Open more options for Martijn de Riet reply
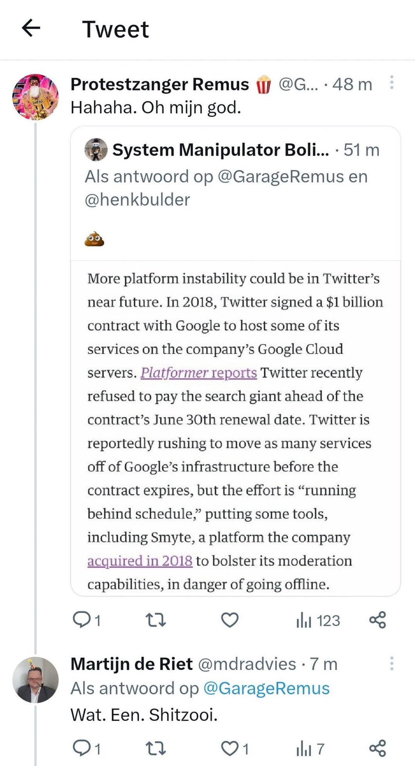Screen dimensions: 415x766 (392, 663)
